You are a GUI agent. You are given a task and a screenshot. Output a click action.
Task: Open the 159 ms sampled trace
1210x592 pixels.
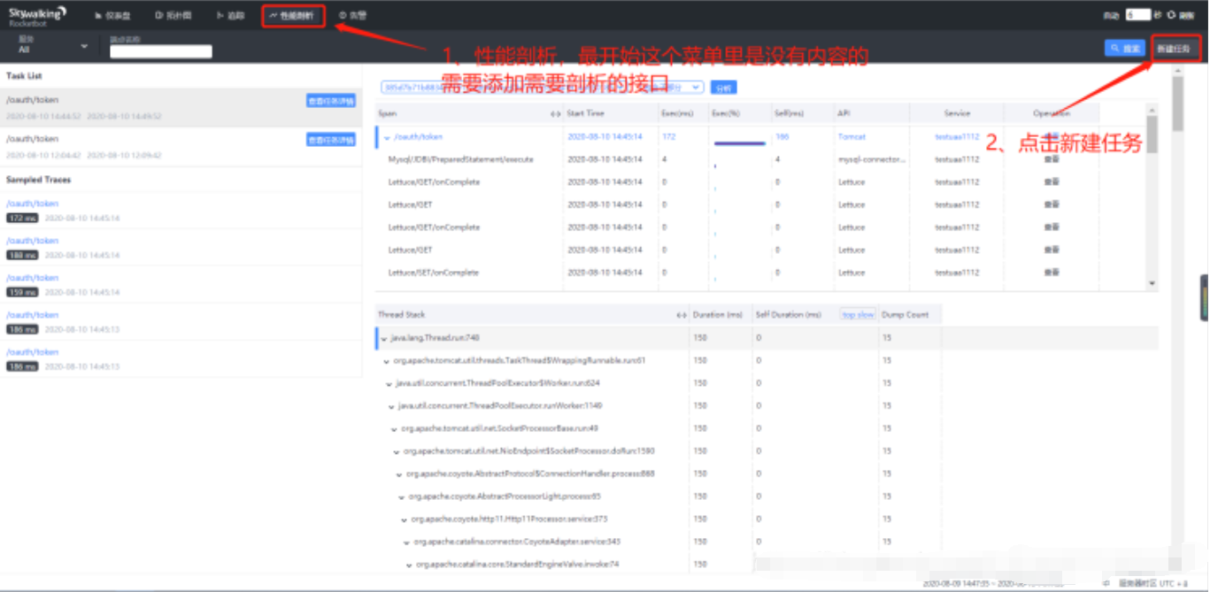181,285
